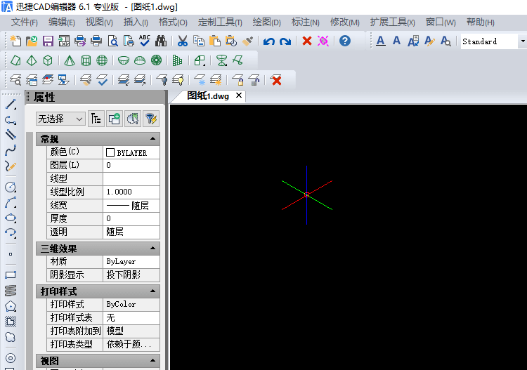
Task: Open help with question mark icon
Action: (345, 41)
